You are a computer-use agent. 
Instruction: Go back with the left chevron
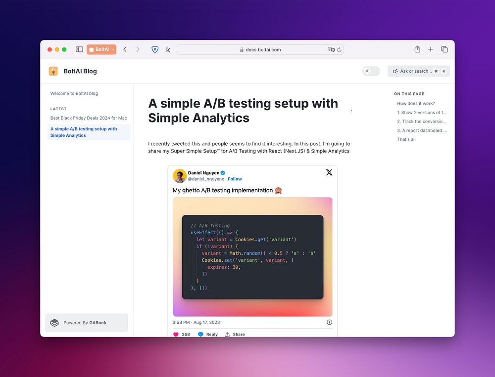pyautogui.click(x=125, y=49)
